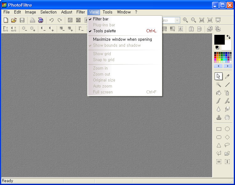The width and height of the screenshot is (235, 185).
Task: Open the File menu
Action: [x=7, y=12]
